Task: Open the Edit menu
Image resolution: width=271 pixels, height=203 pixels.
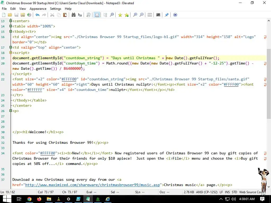Action: pos(13,9)
